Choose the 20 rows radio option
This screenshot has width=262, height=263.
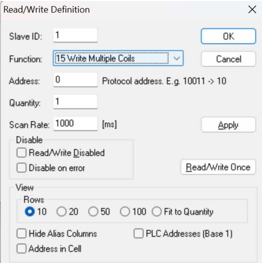[x=62, y=212]
